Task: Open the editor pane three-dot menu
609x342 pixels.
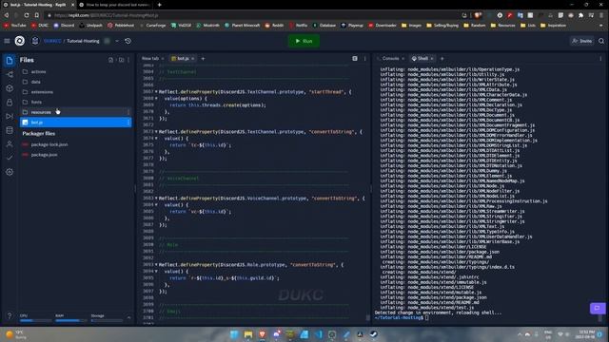Action: pos(364,59)
